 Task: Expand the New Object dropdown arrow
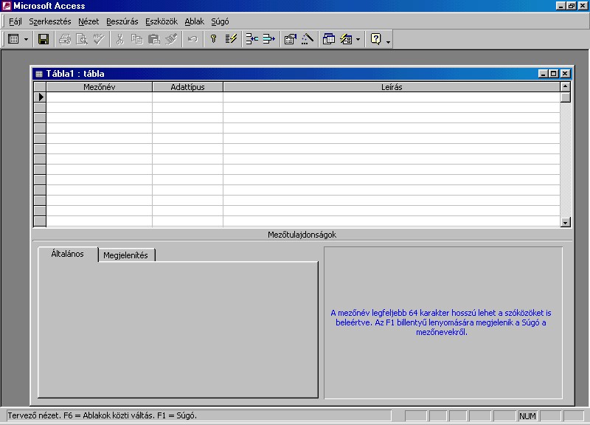[358, 39]
